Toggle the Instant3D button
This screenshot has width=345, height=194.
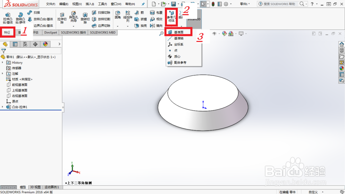coord(194,19)
